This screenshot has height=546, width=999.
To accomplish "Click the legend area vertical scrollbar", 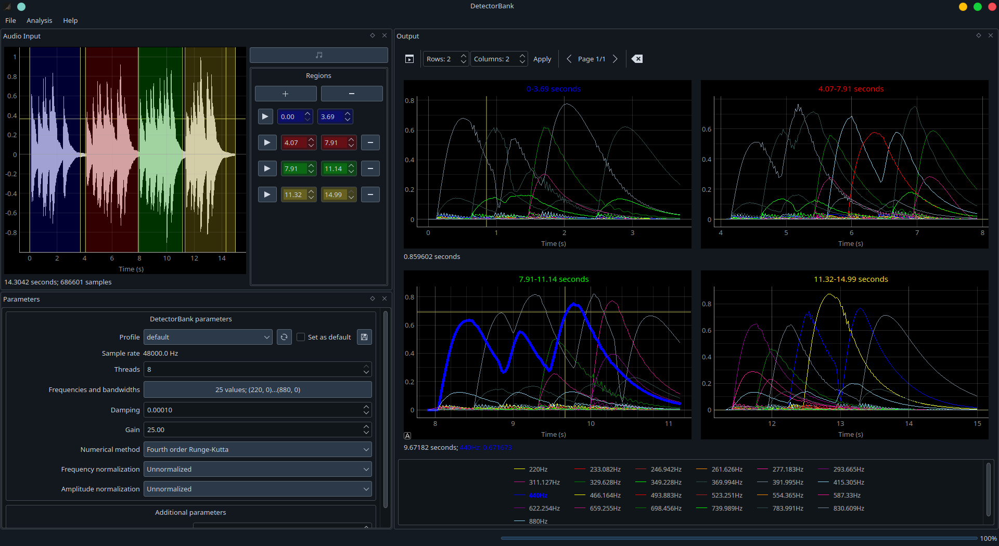I will (x=989, y=489).
